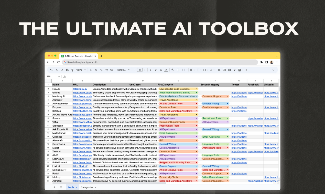This screenshot has height=194, width=325.
Task: Toggle bold formatting
Action: point(150,70)
